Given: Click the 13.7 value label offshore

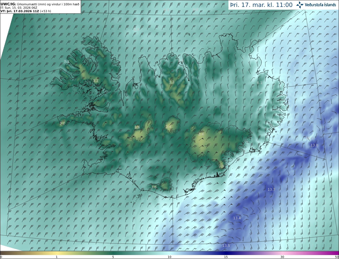Looking at the screenshot, I should point(271,190).
